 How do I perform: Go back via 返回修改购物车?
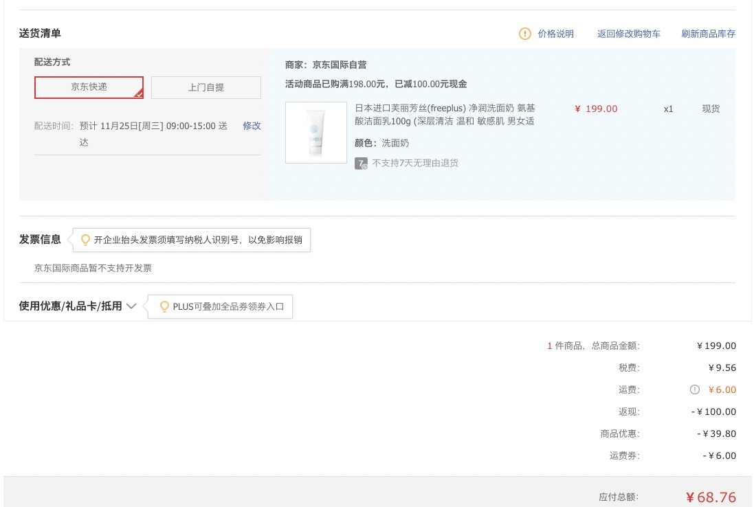tap(628, 34)
